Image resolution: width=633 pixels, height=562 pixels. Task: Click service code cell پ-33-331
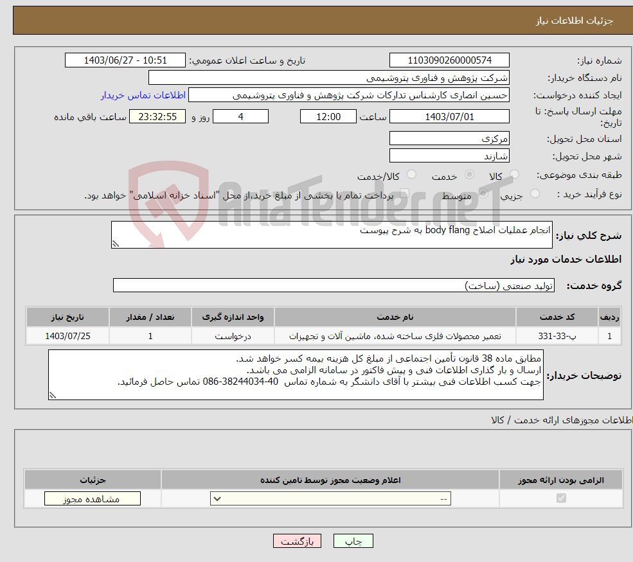[557, 336]
